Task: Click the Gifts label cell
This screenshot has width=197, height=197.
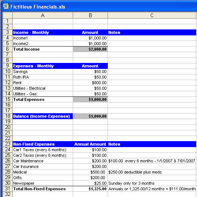Action: [43, 178]
